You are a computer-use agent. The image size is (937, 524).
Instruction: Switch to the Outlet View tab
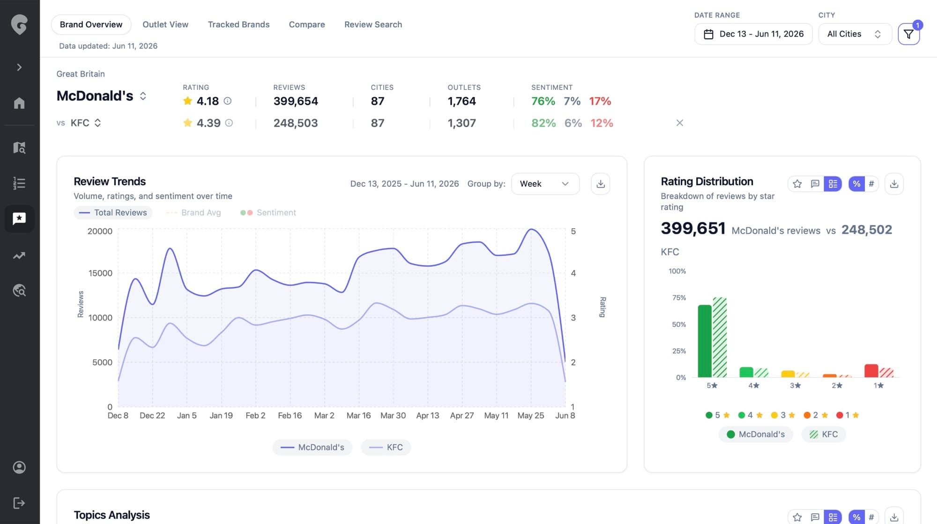(165, 24)
